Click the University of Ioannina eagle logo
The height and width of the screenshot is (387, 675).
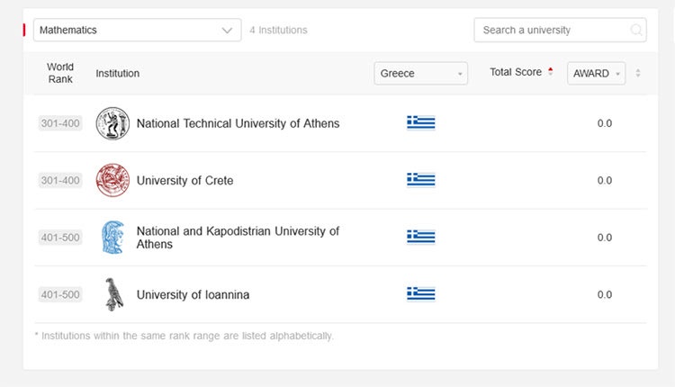pos(114,294)
